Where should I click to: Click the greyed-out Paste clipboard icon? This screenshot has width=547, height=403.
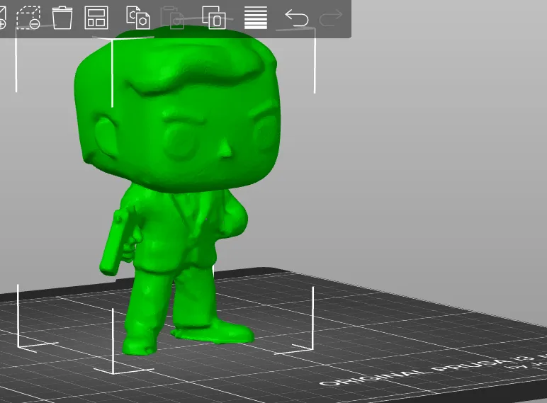pyautogui.click(x=172, y=18)
